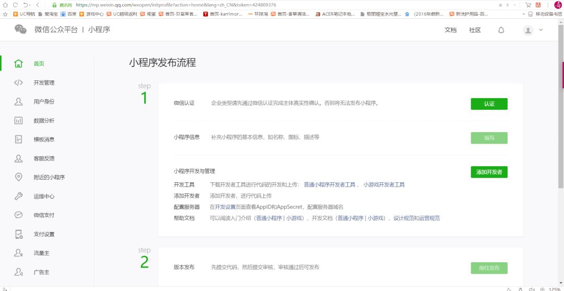This screenshot has width=564, height=291.
Task: Open the 环球淘 bookmark
Action: pyautogui.click(x=258, y=14)
